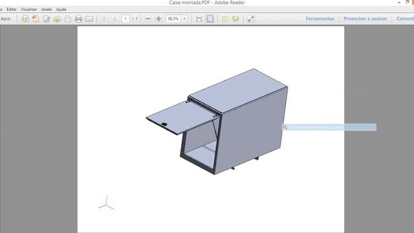The height and width of the screenshot is (233, 414).
Task: Zoom in with the plus button
Action: pyautogui.click(x=158, y=19)
